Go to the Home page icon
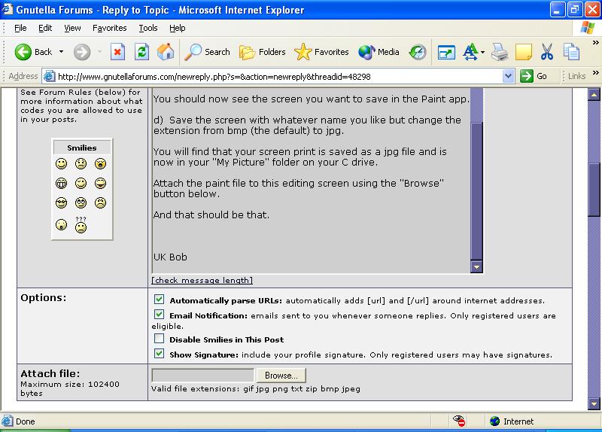 click(166, 52)
